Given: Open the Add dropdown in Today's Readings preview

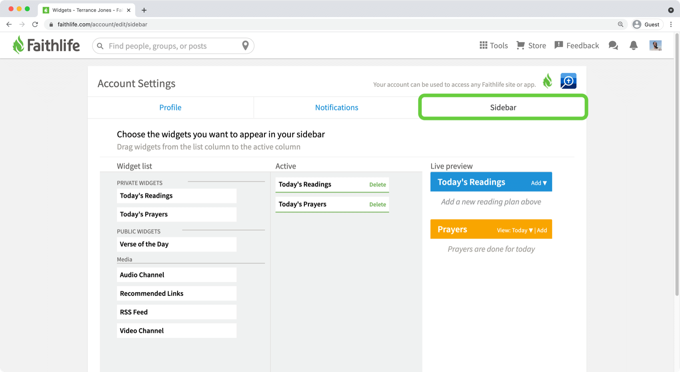Looking at the screenshot, I should pos(539,183).
